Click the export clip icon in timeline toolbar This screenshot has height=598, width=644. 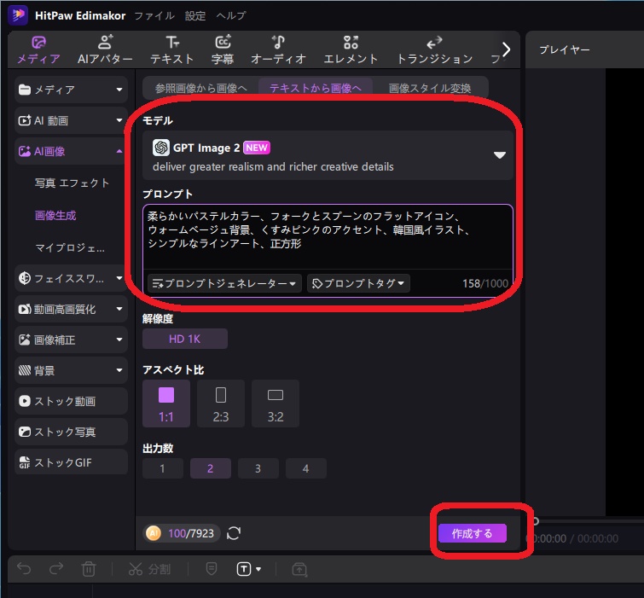299,569
